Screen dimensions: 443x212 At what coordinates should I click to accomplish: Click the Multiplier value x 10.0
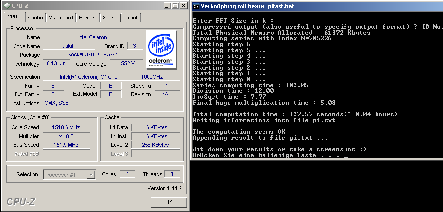coord(66,136)
